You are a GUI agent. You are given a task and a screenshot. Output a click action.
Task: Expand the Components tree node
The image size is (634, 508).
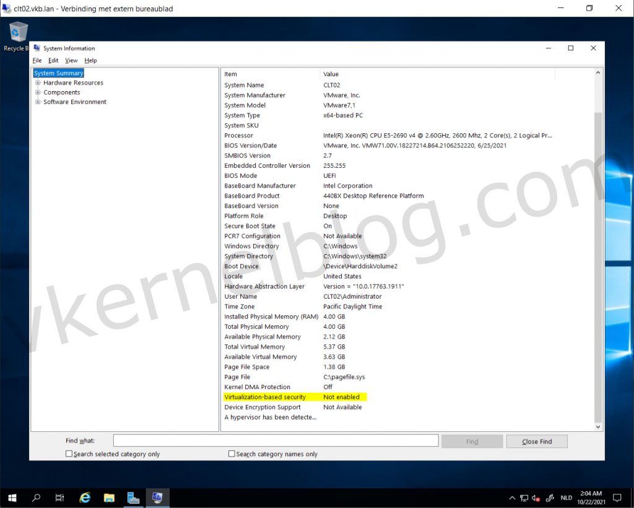(x=38, y=92)
